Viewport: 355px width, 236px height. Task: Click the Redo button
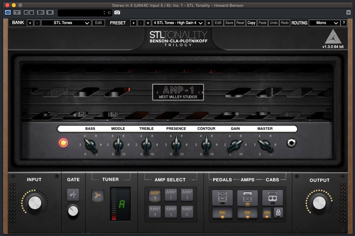click(x=284, y=23)
